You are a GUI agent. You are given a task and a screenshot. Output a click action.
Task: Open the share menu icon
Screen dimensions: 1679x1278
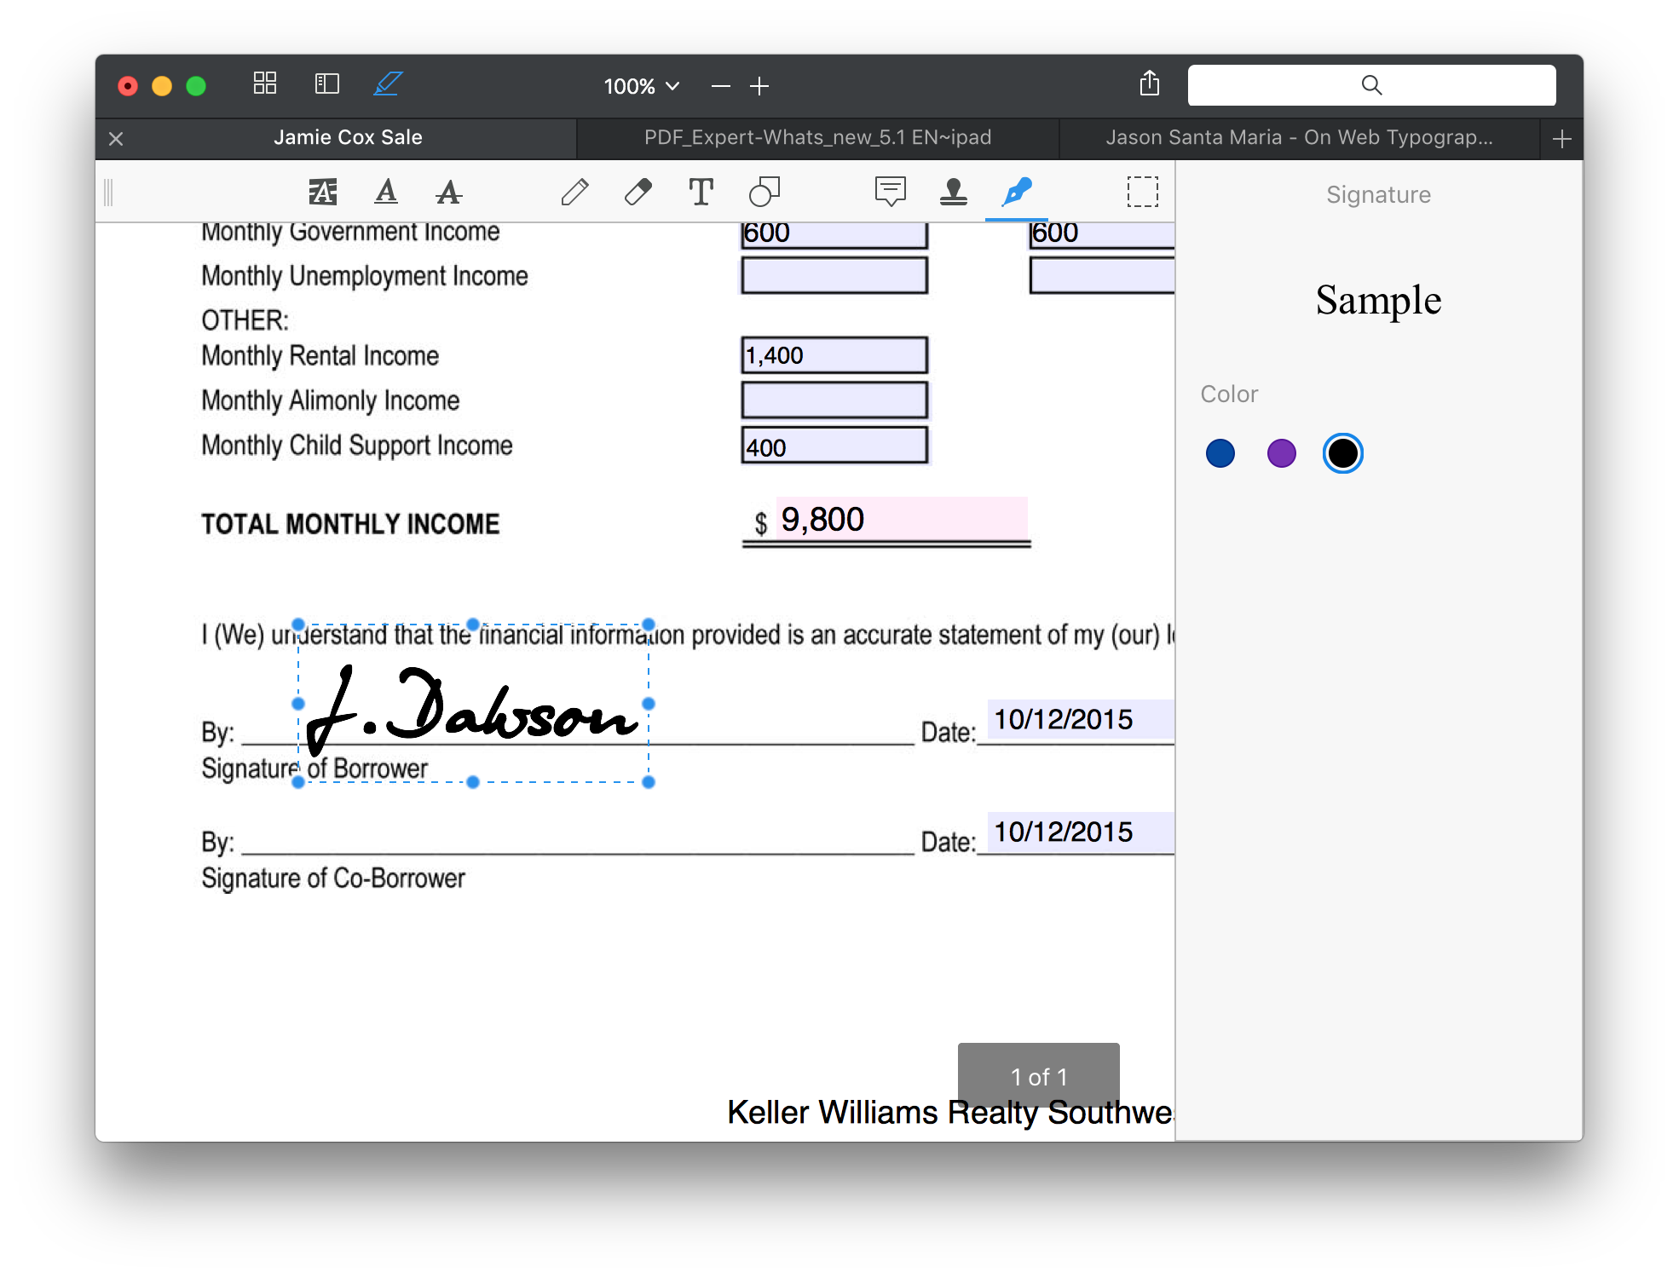click(1150, 83)
